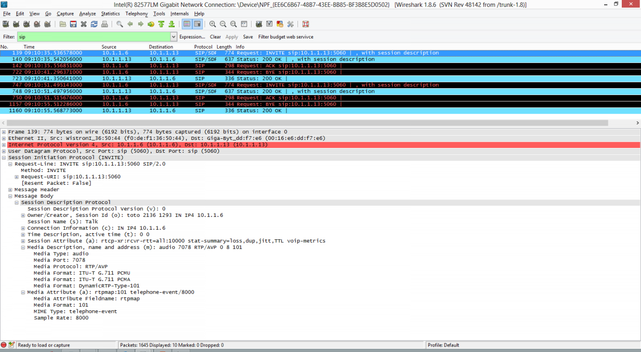Select packet 1160 Status: 200 OK row
This screenshot has width=641, height=352.
coord(320,111)
